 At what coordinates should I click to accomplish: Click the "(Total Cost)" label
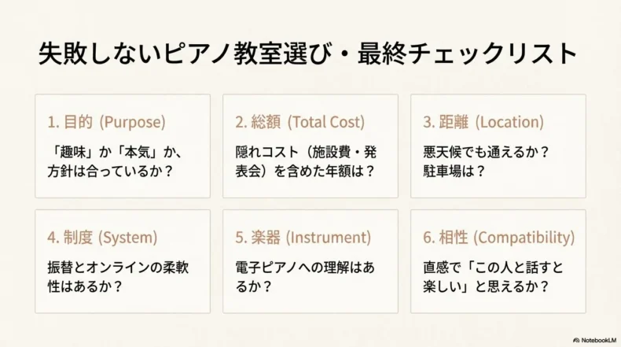point(326,122)
